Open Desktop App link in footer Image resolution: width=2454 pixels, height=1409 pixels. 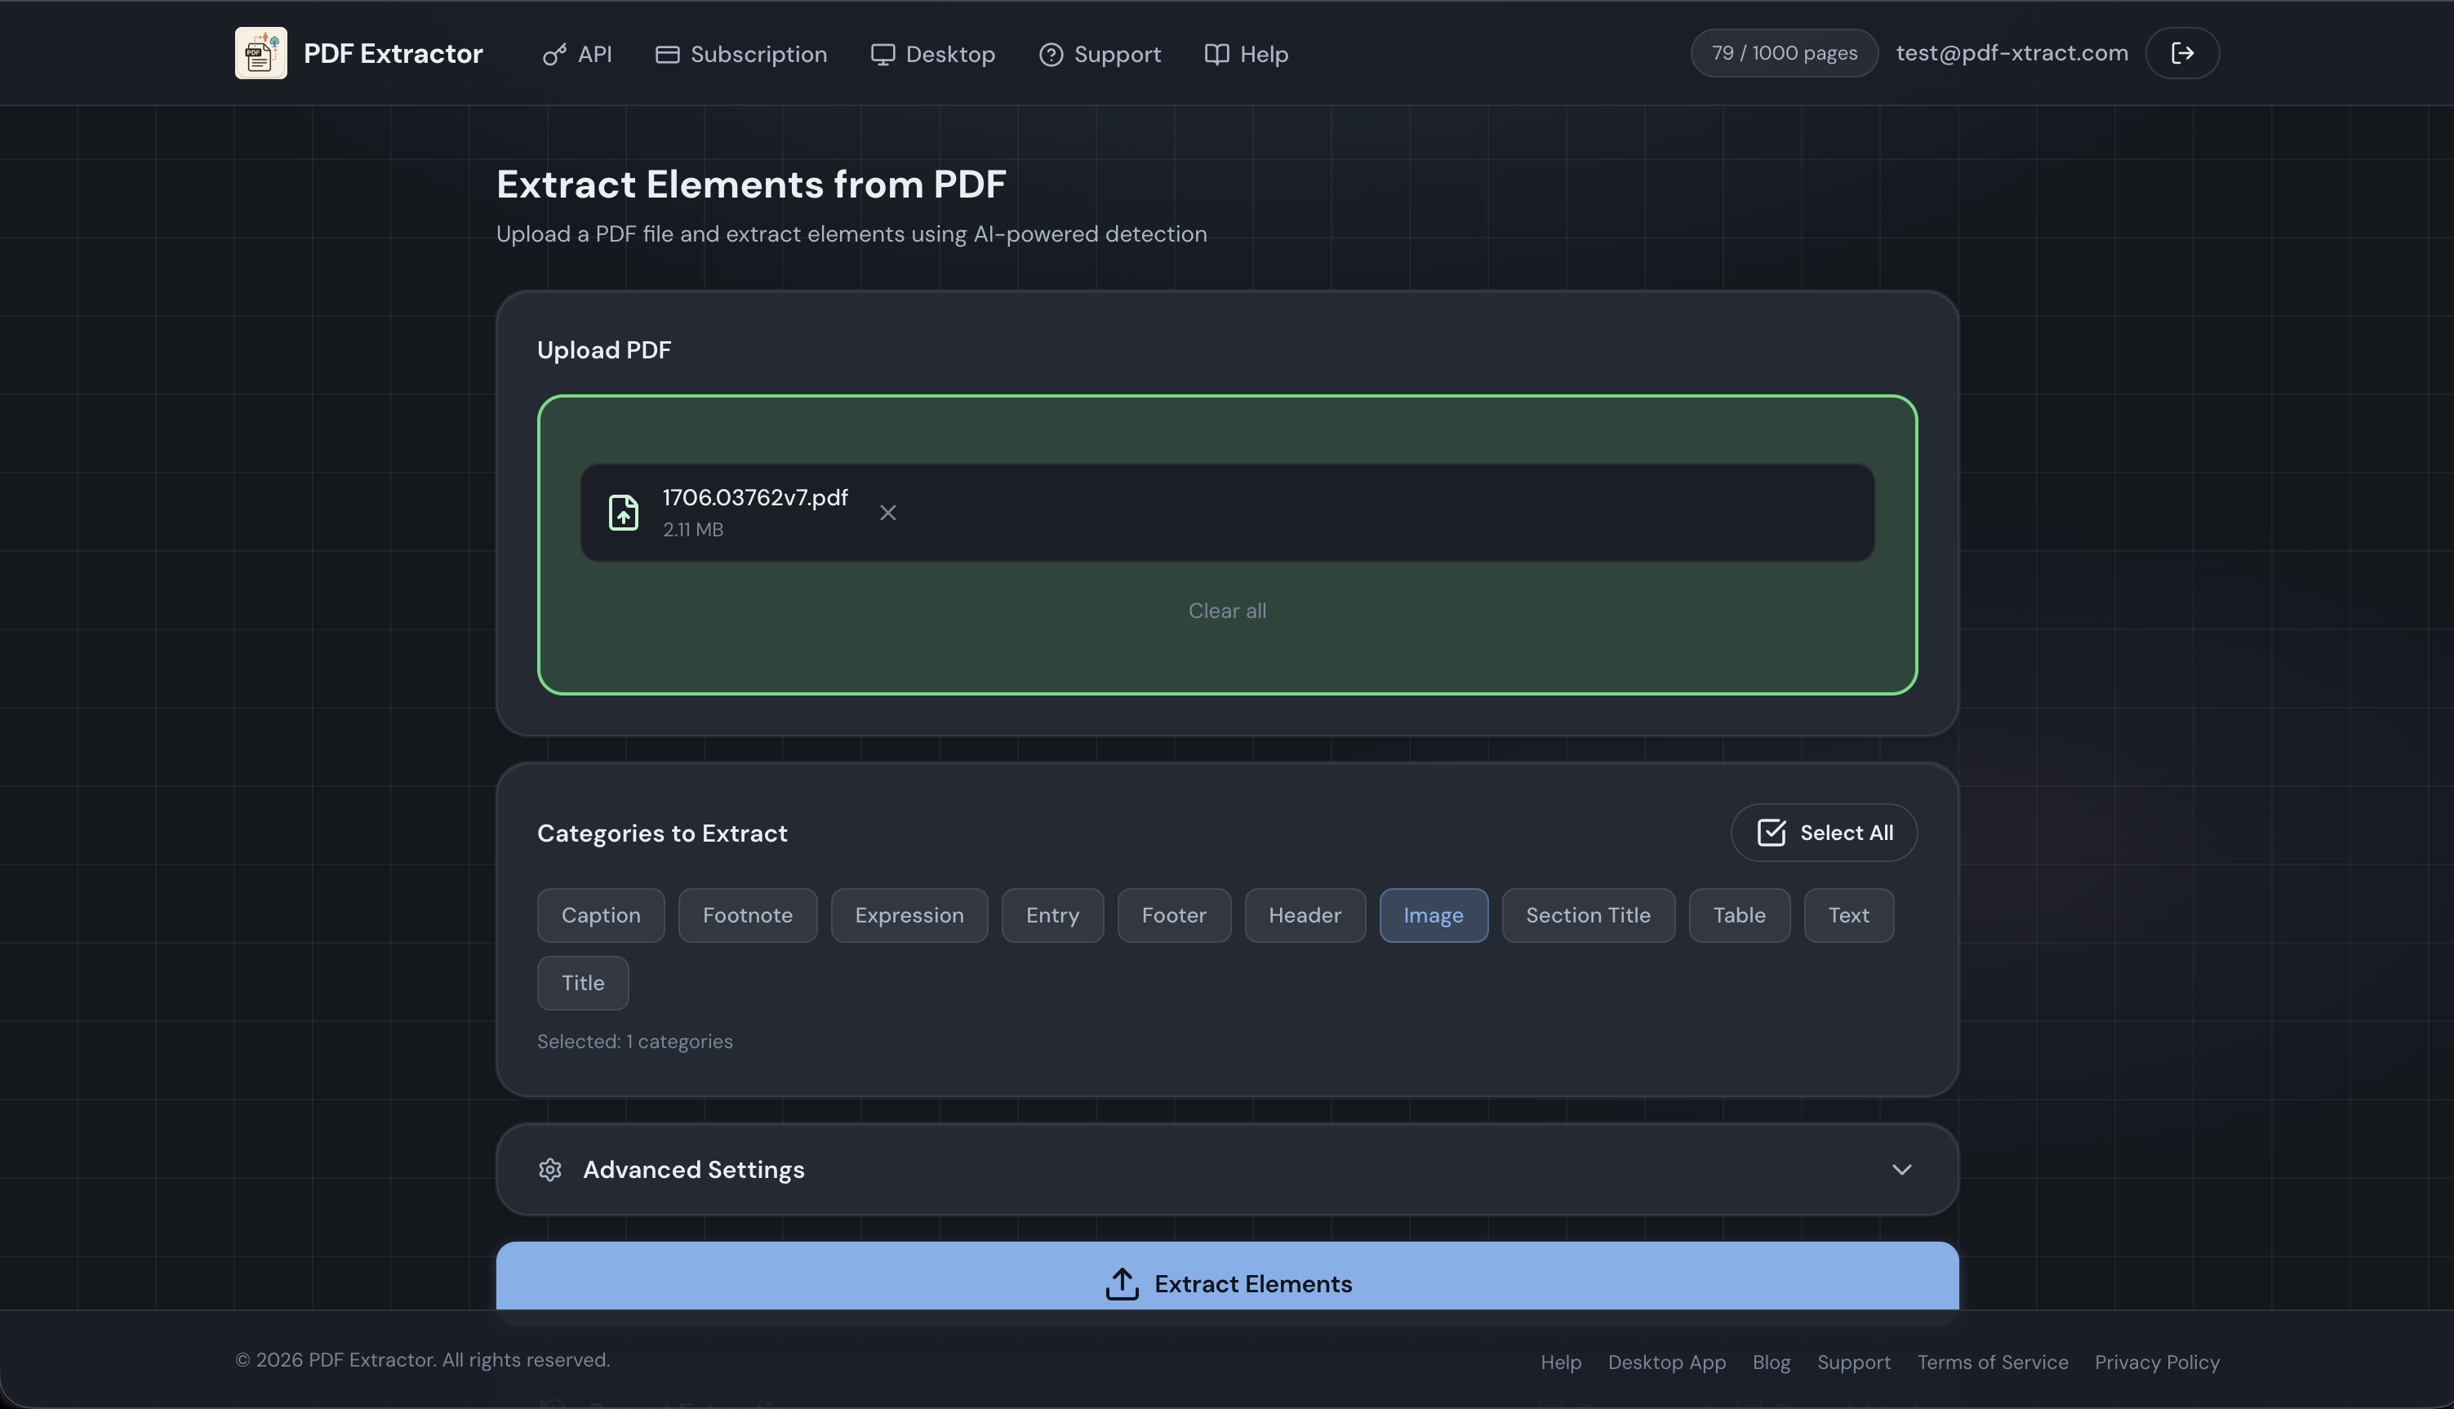[x=1666, y=1362]
